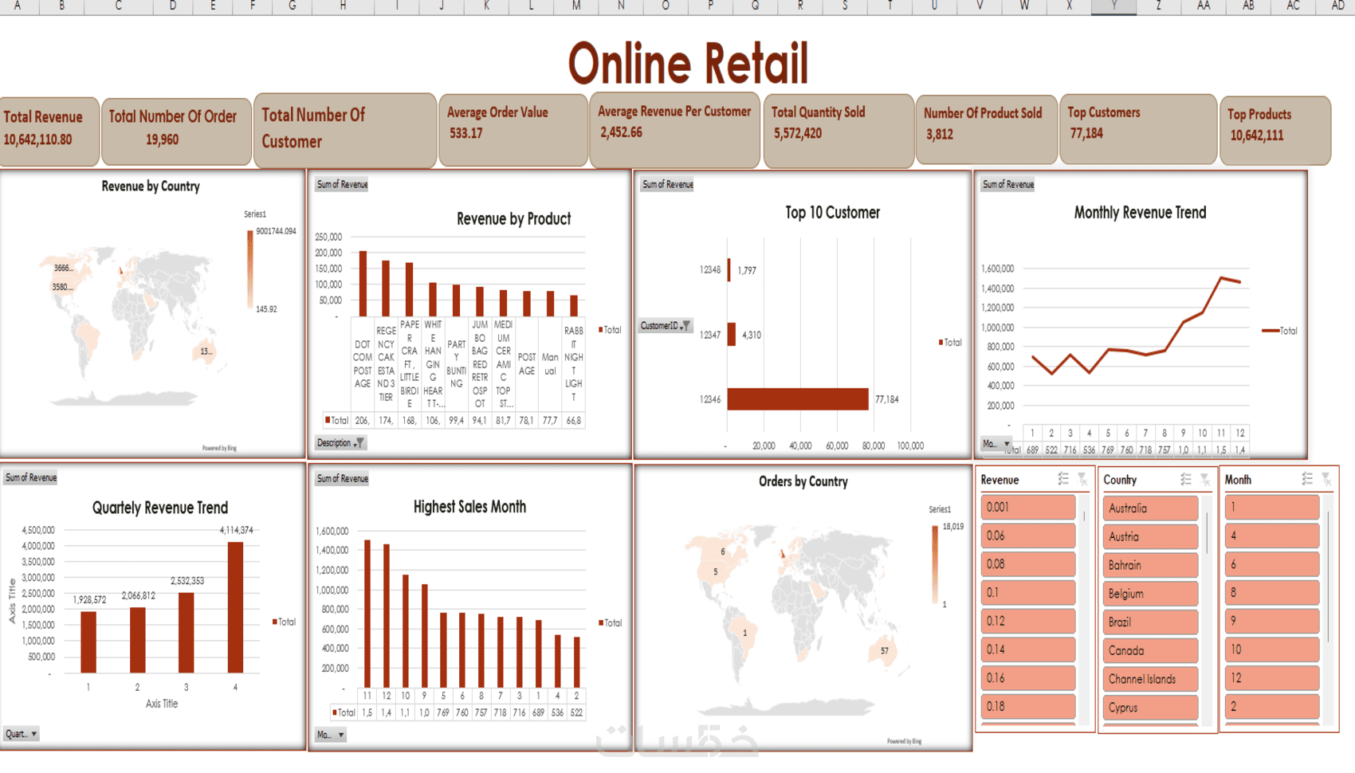Click Sum of Revenue button on Top 10 Customer
Viewport: 1355px width, 773px height.
point(668,185)
